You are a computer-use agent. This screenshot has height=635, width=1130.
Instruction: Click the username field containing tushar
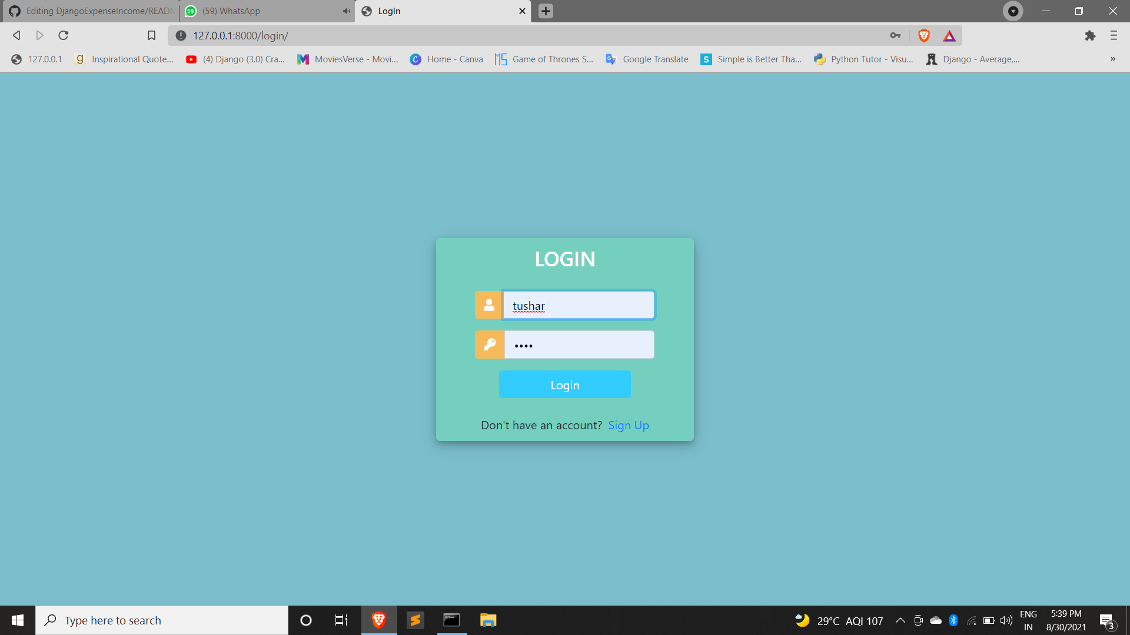(x=579, y=305)
